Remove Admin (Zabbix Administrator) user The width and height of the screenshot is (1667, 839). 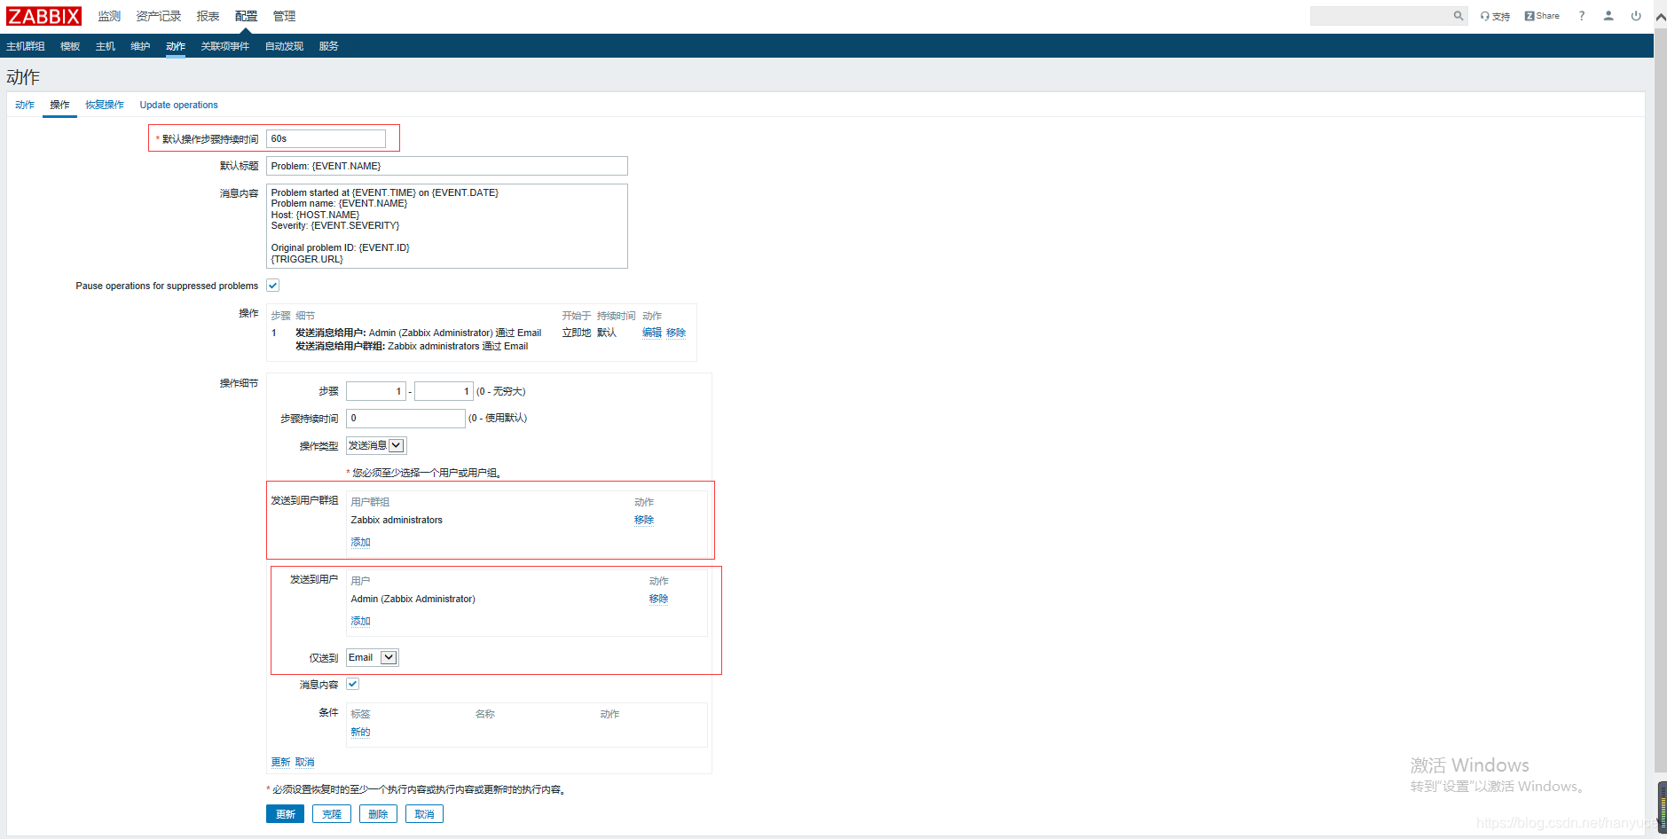(658, 599)
